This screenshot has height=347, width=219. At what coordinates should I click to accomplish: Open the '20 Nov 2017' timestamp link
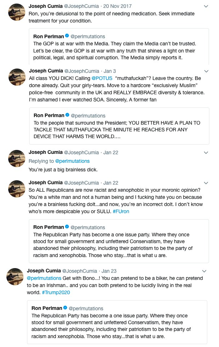[x=117, y=6]
